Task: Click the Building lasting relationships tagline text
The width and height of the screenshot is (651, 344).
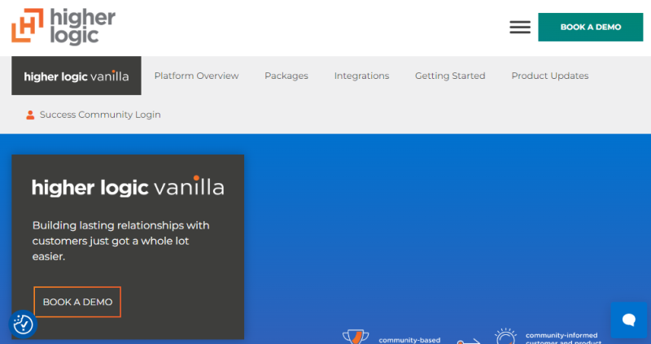Action: (120, 240)
